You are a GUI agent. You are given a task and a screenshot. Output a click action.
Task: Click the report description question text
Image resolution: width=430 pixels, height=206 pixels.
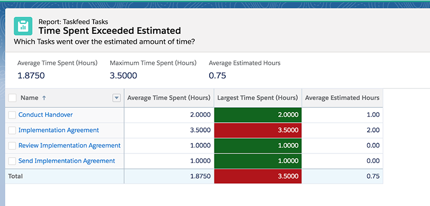click(104, 42)
